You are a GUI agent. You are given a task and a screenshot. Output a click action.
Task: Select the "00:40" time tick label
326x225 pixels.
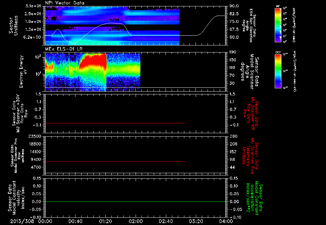tap(75, 221)
